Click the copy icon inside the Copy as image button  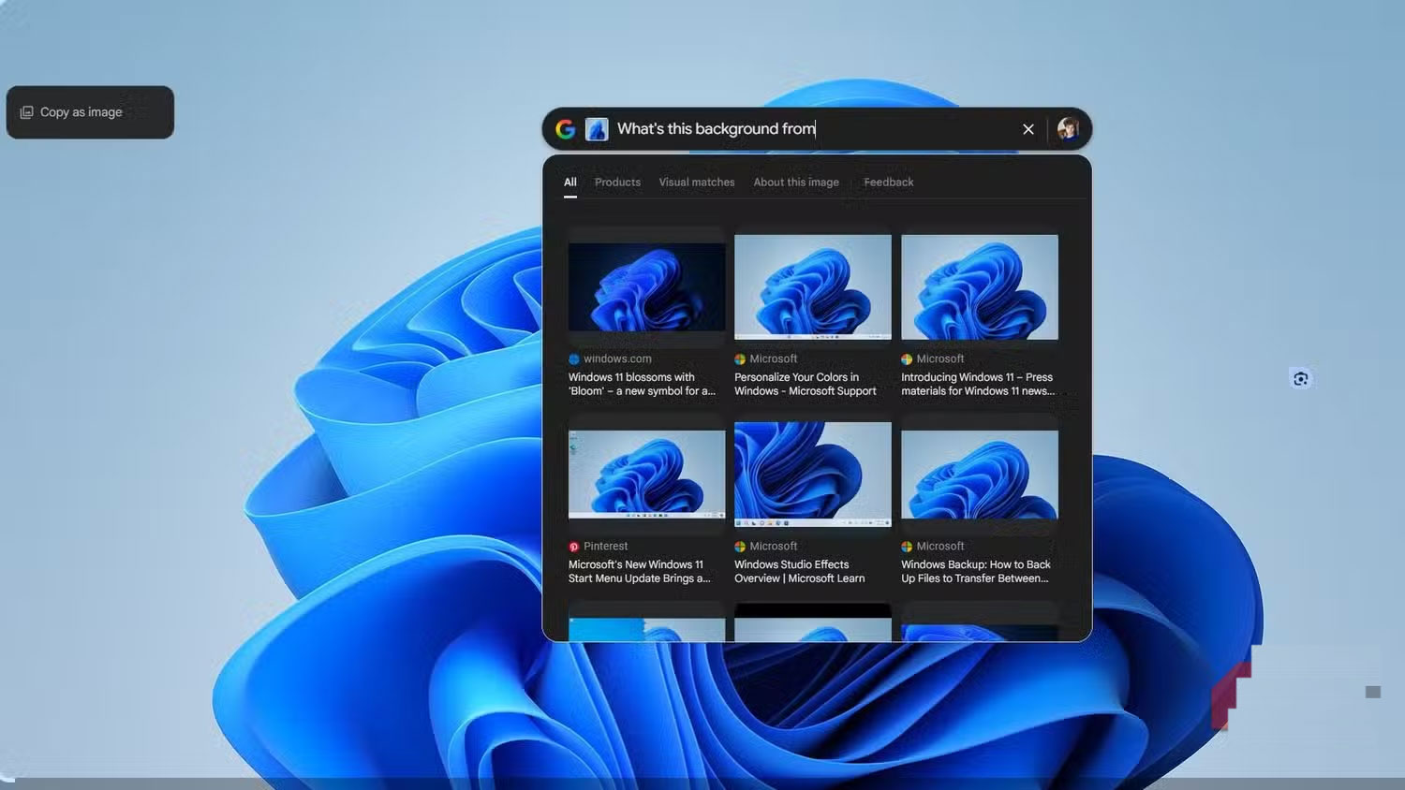point(25,111)
